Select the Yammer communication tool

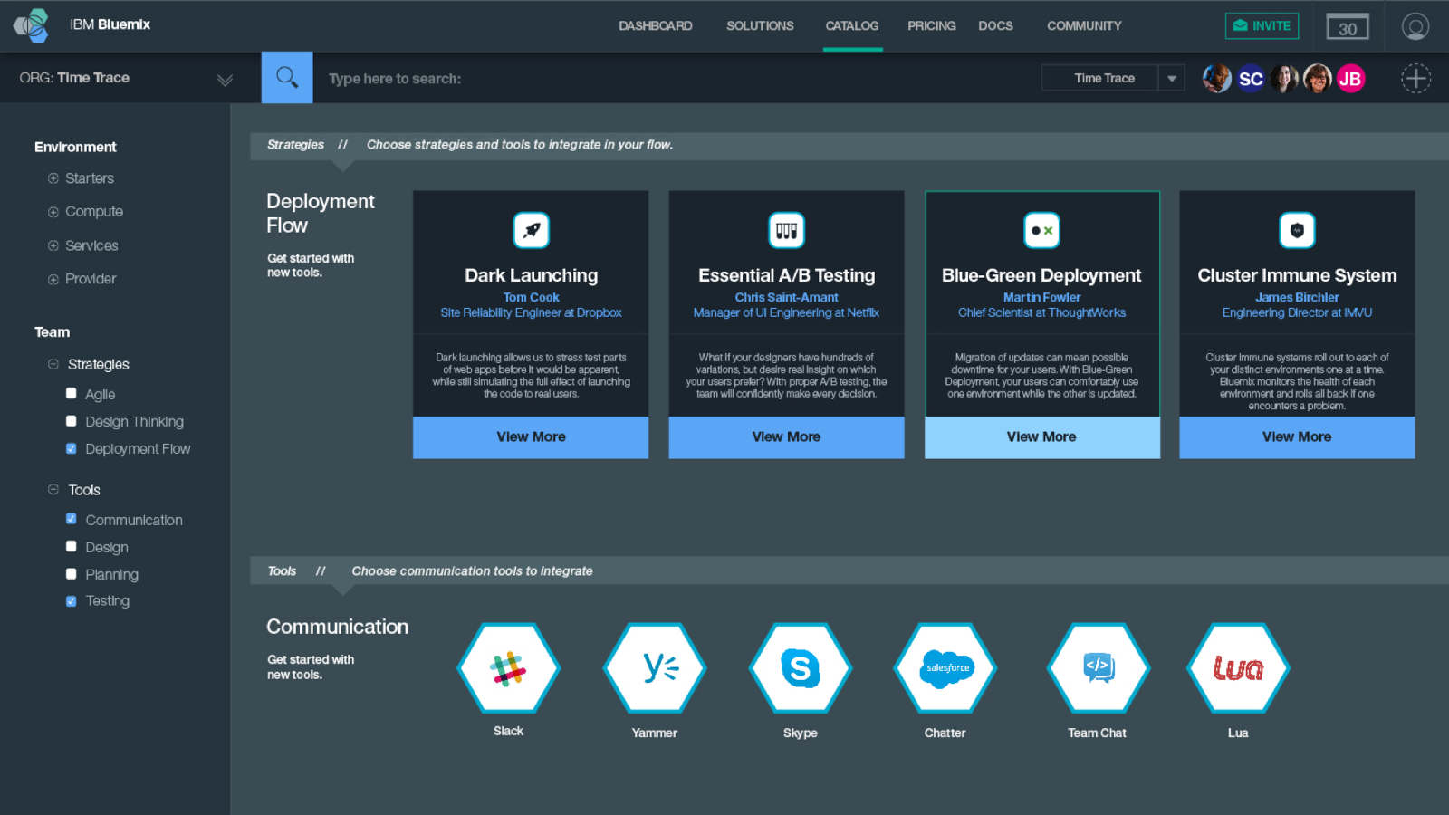[655, 668]
